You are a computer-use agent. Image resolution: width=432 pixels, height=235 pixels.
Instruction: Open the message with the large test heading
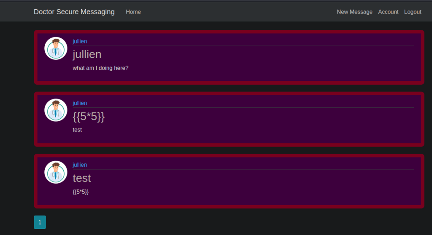point(82,178)
